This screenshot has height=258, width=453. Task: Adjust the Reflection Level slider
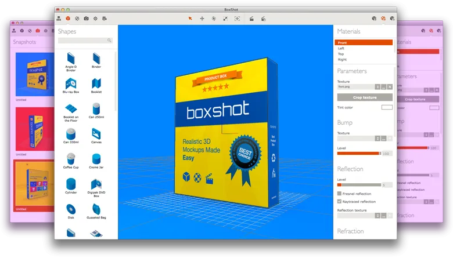coord(359,185)
